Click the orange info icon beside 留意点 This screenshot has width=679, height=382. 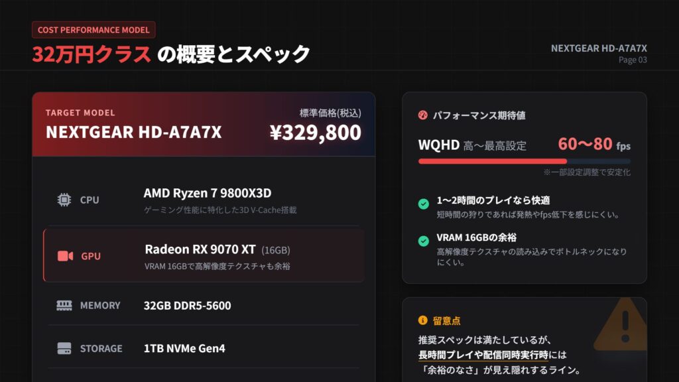(x=422, y=320)
